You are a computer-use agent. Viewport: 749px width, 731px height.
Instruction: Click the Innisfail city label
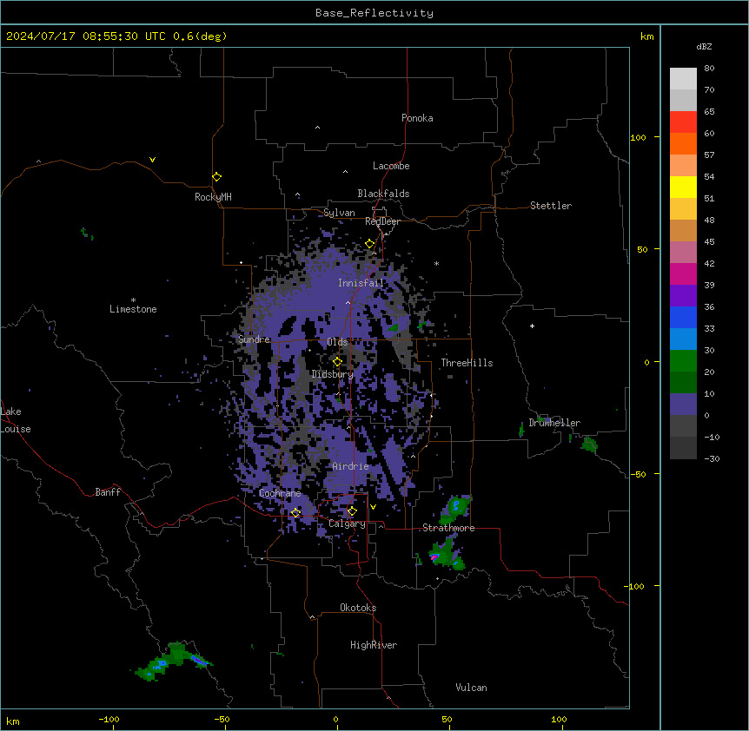[361, 283]
